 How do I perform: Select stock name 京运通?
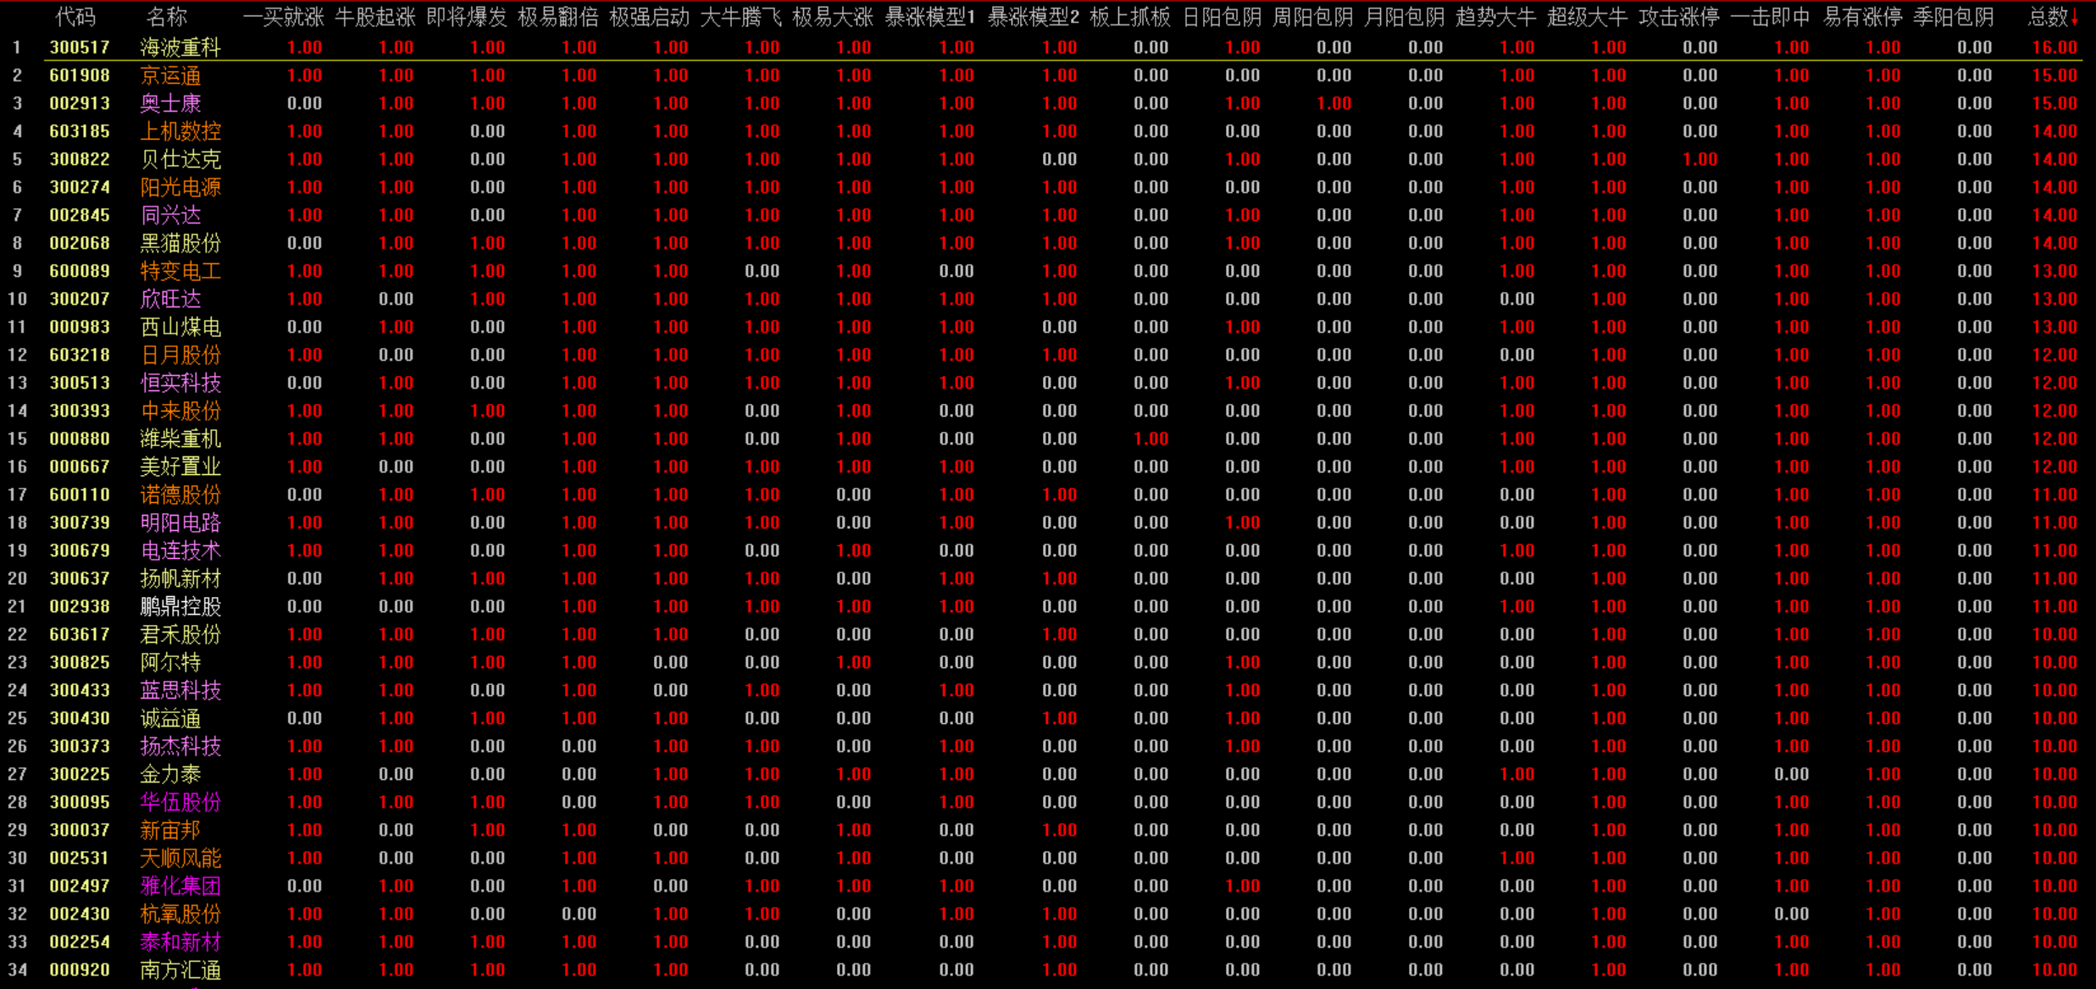(x=170, y=75)
